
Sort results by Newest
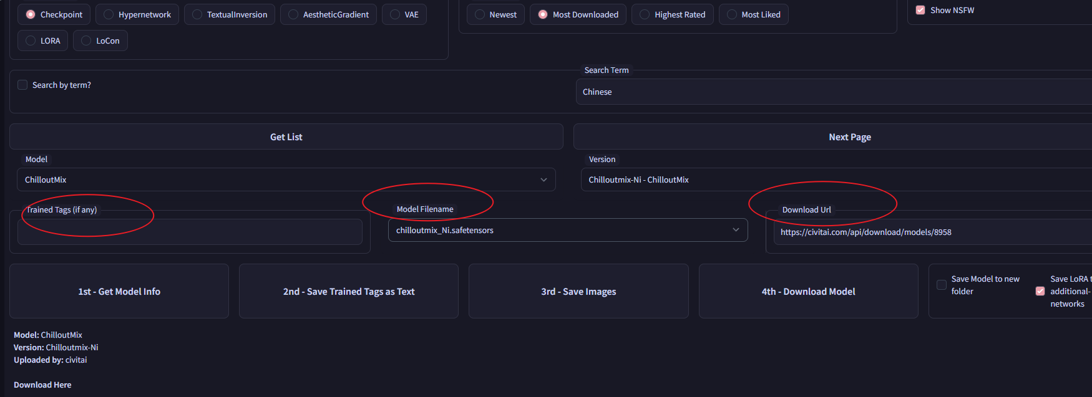[x=480, y=14]
